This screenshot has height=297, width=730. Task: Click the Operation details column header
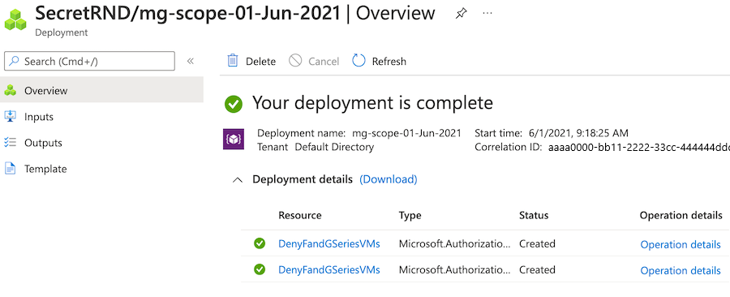point(681,216)
